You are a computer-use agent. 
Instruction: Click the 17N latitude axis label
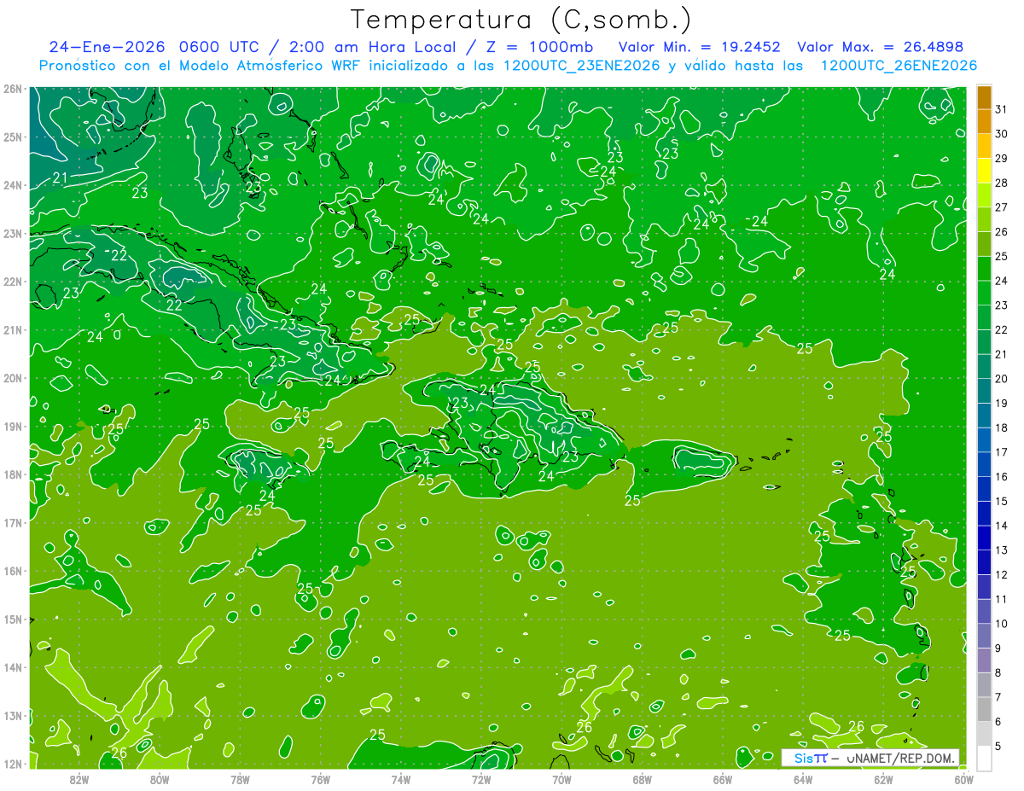tap(12, 522)
